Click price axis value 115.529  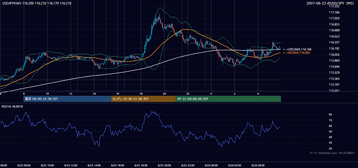pos(334,73)
